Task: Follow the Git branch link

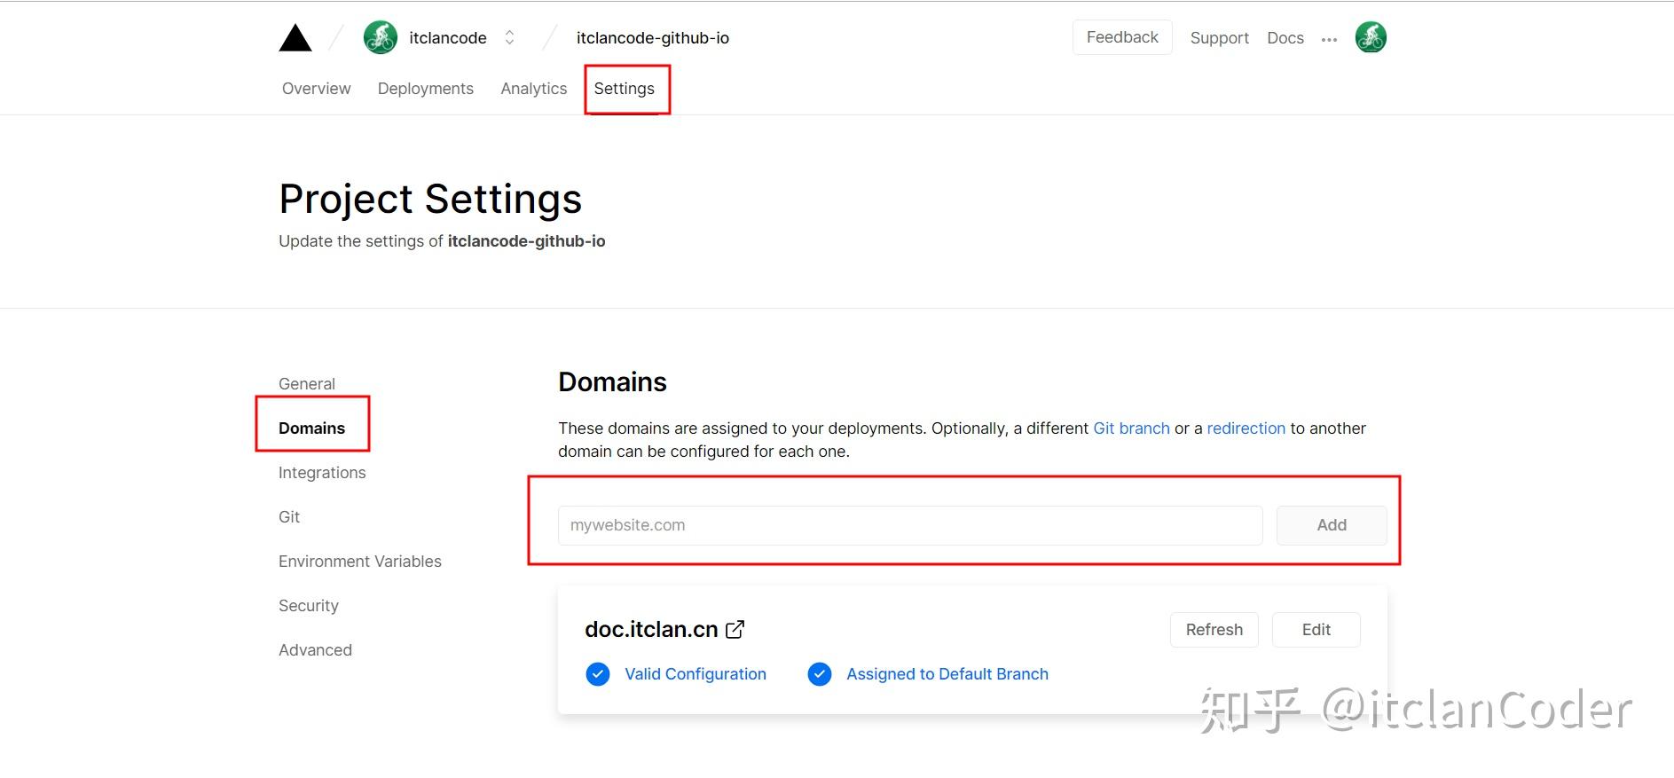Action: tap(1131, 428)
